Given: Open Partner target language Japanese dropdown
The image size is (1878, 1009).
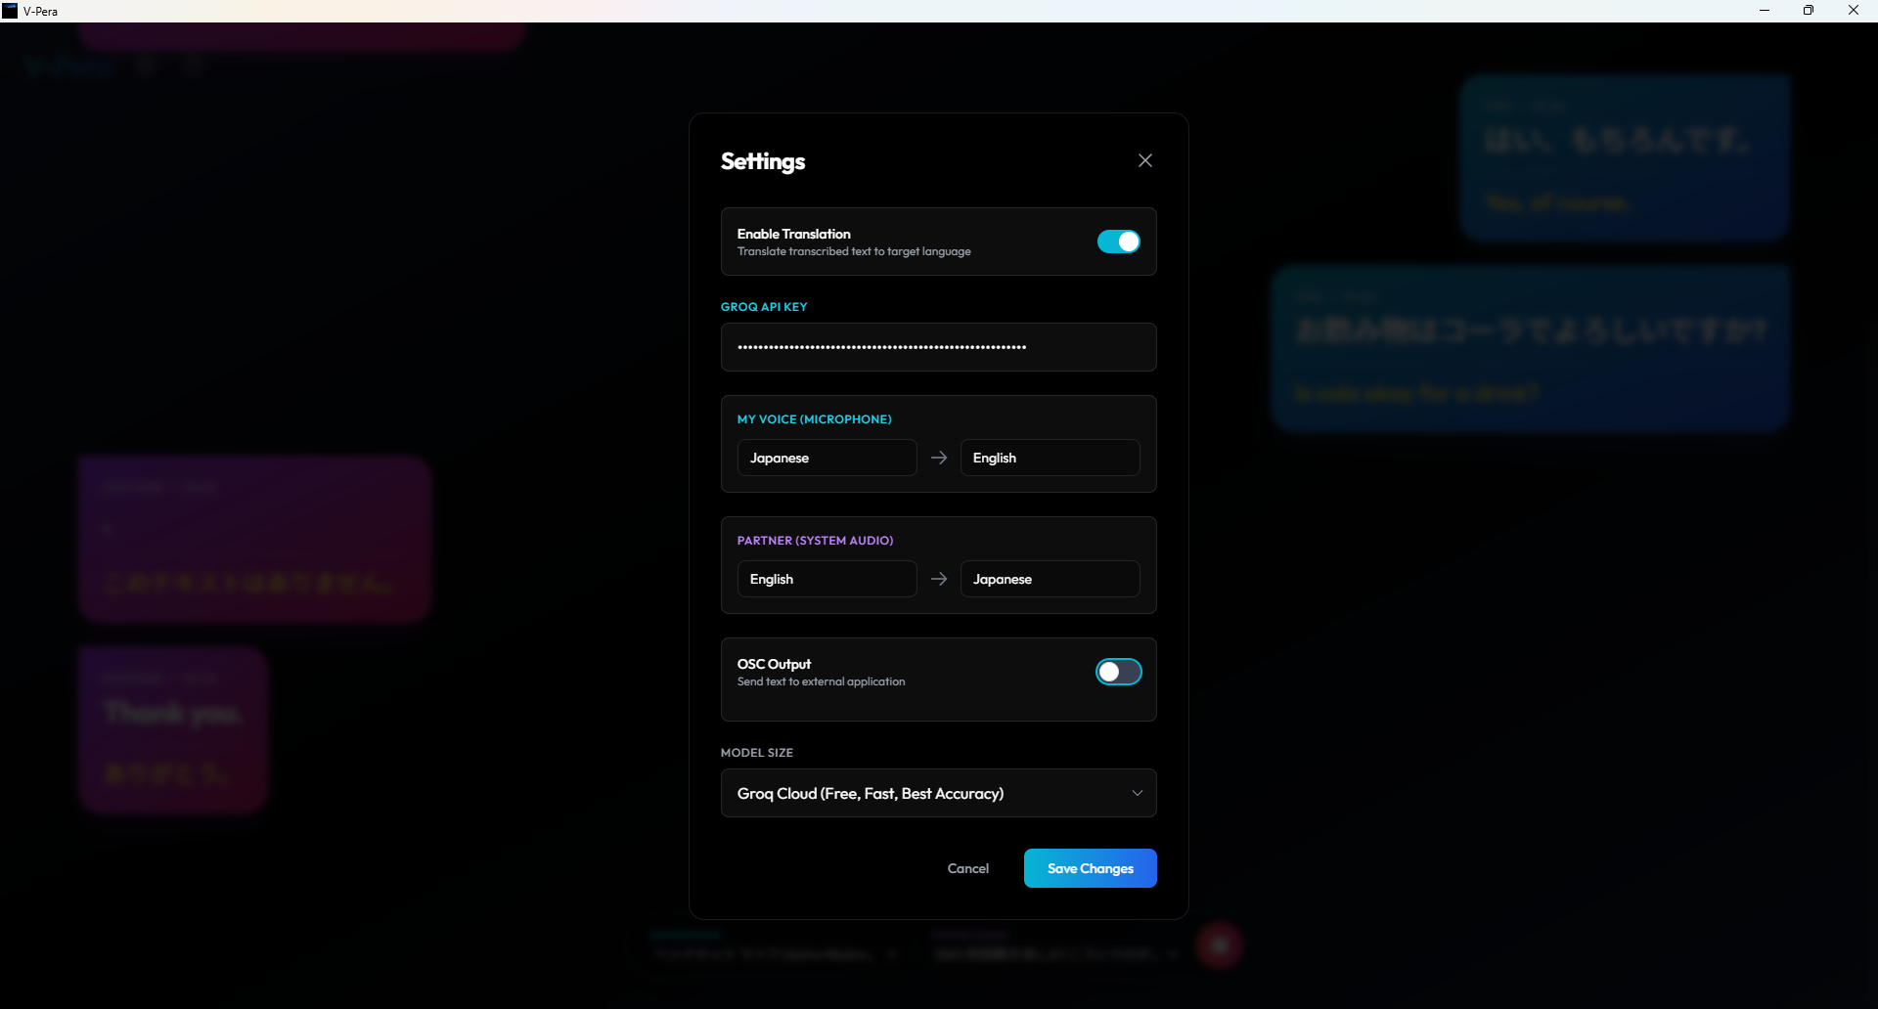Looking at the screenshot, I should point(1050,579).
